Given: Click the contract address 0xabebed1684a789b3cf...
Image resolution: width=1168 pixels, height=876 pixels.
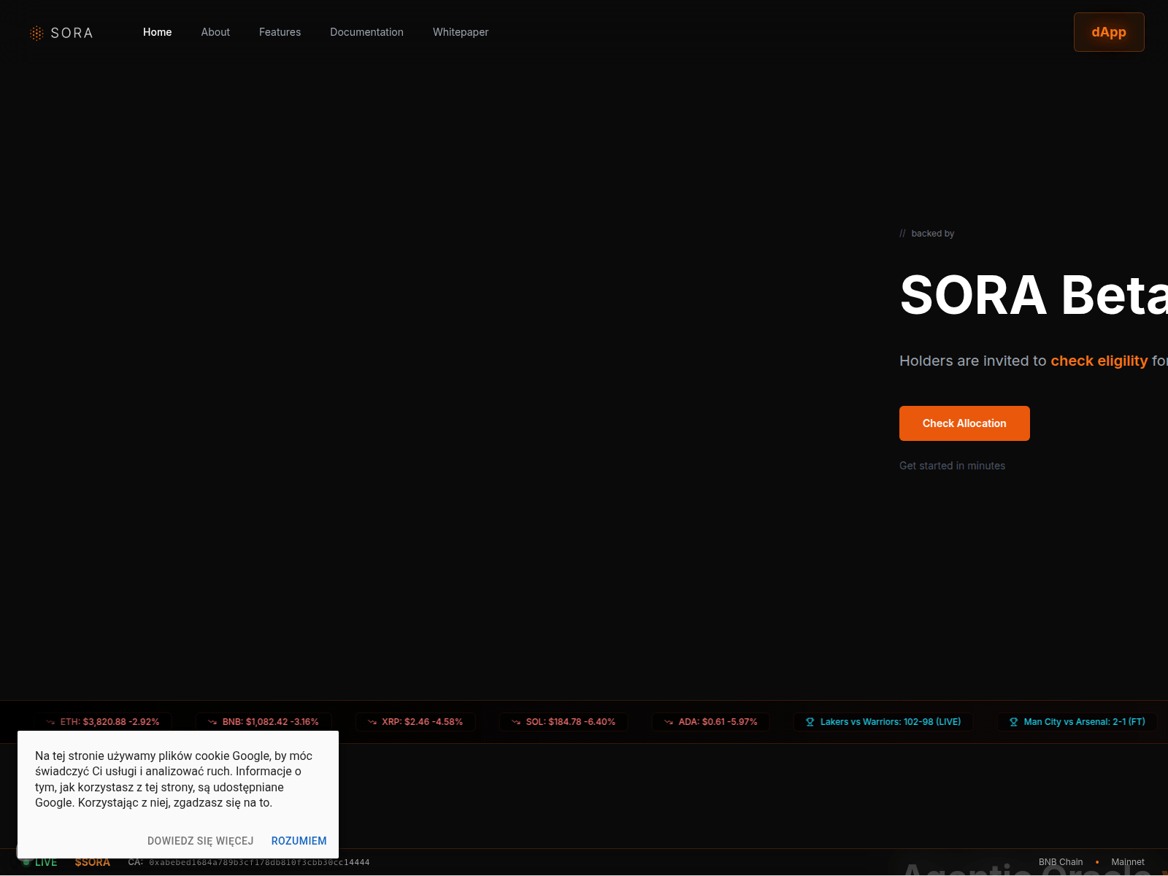Looking at the screenshot, I should pos(259,862).
